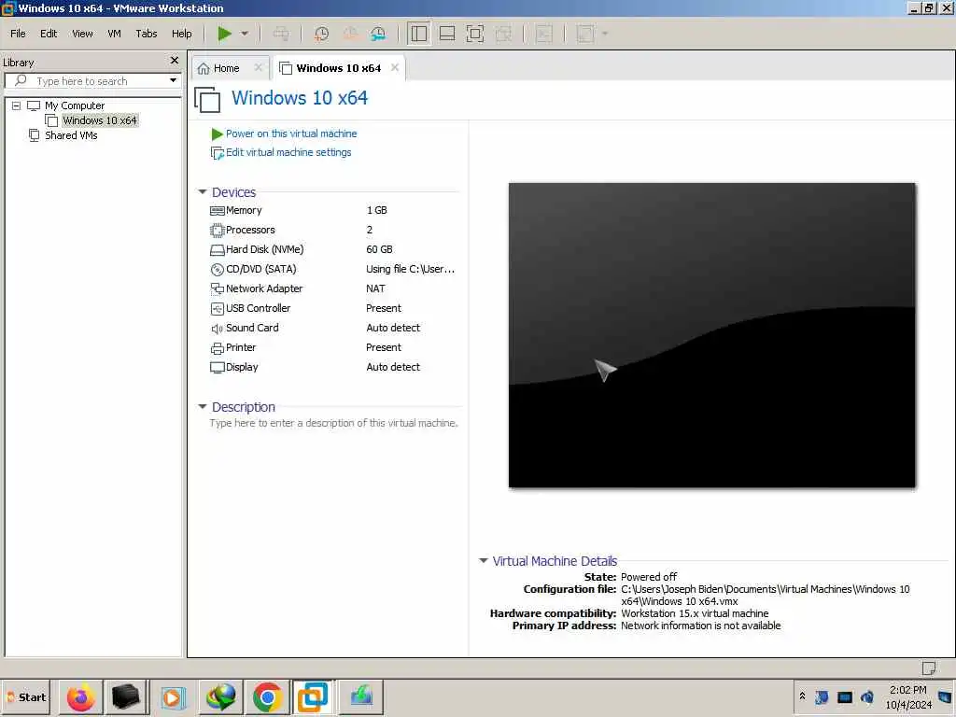
Task: Open the View menu
Action: 82,34
